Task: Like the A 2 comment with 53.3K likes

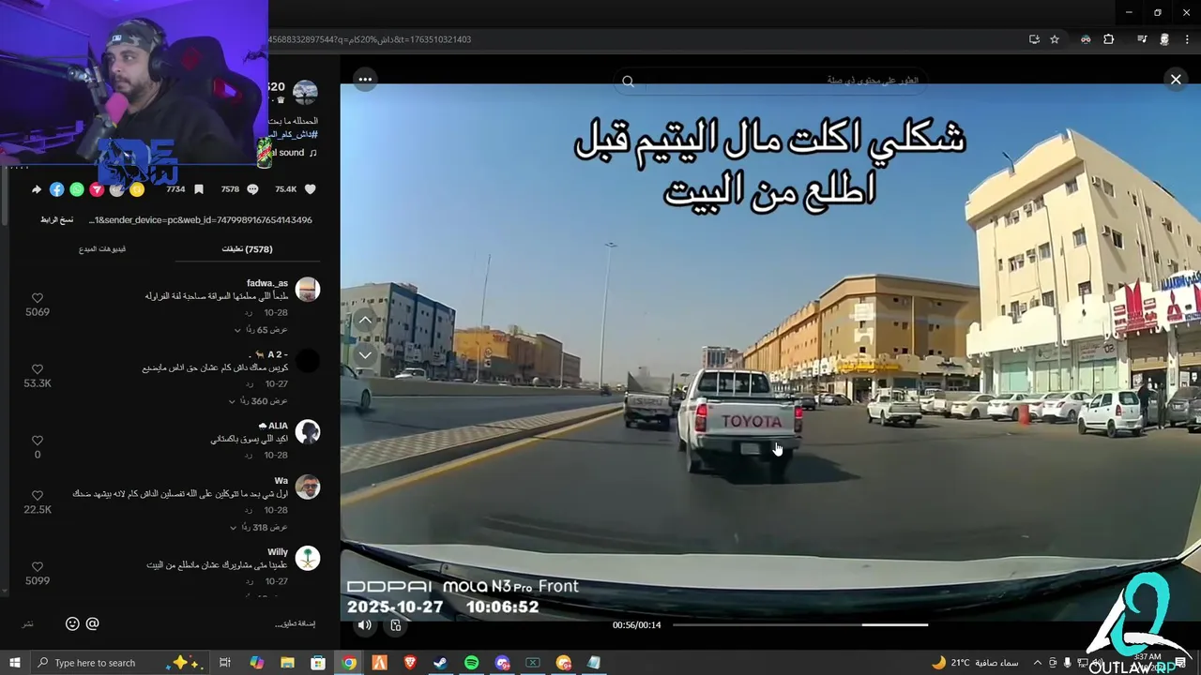Action: coord(38,369)
